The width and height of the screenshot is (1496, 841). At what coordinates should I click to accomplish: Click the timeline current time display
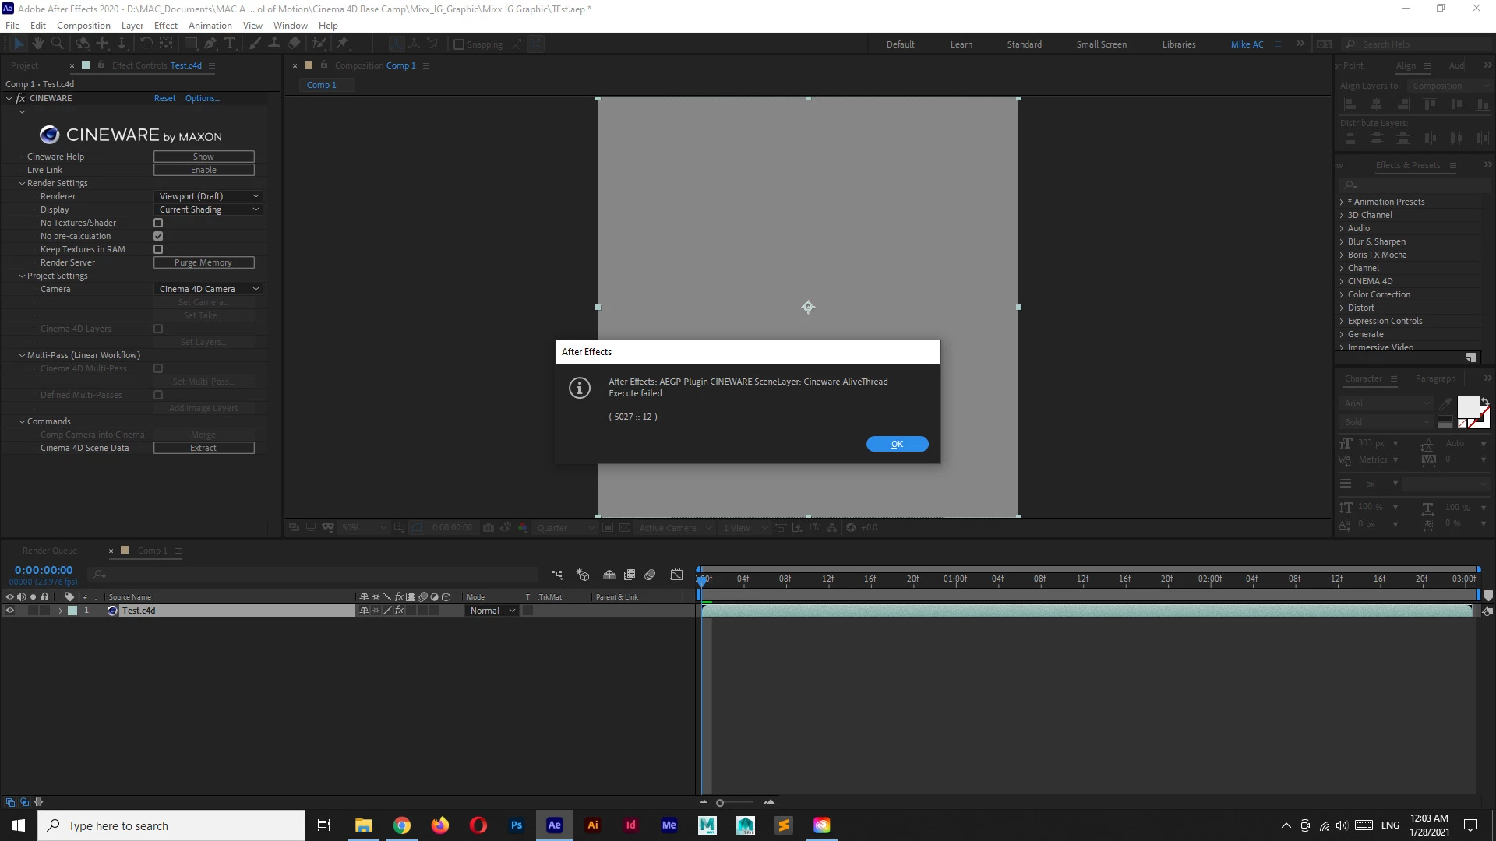[x=44, y=570]
